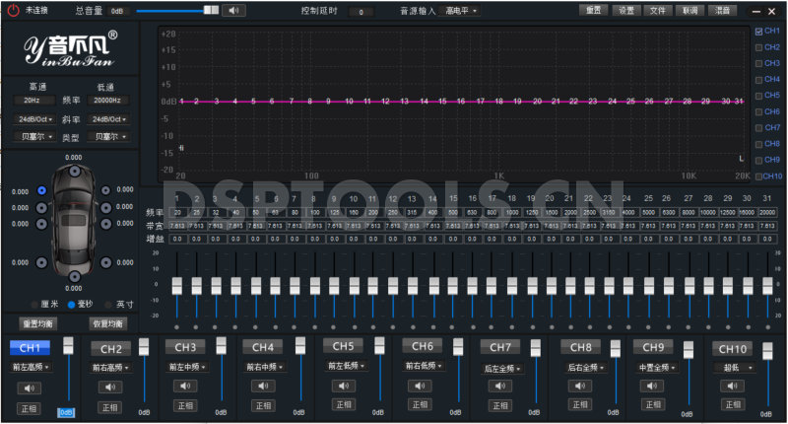Screen dimensions: 788x424
Task: Enable CH2 curve checkbox
Action: (x=758, y=47)
